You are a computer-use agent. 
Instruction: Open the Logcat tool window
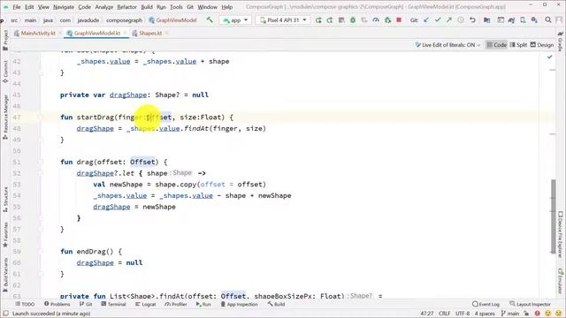145,304
